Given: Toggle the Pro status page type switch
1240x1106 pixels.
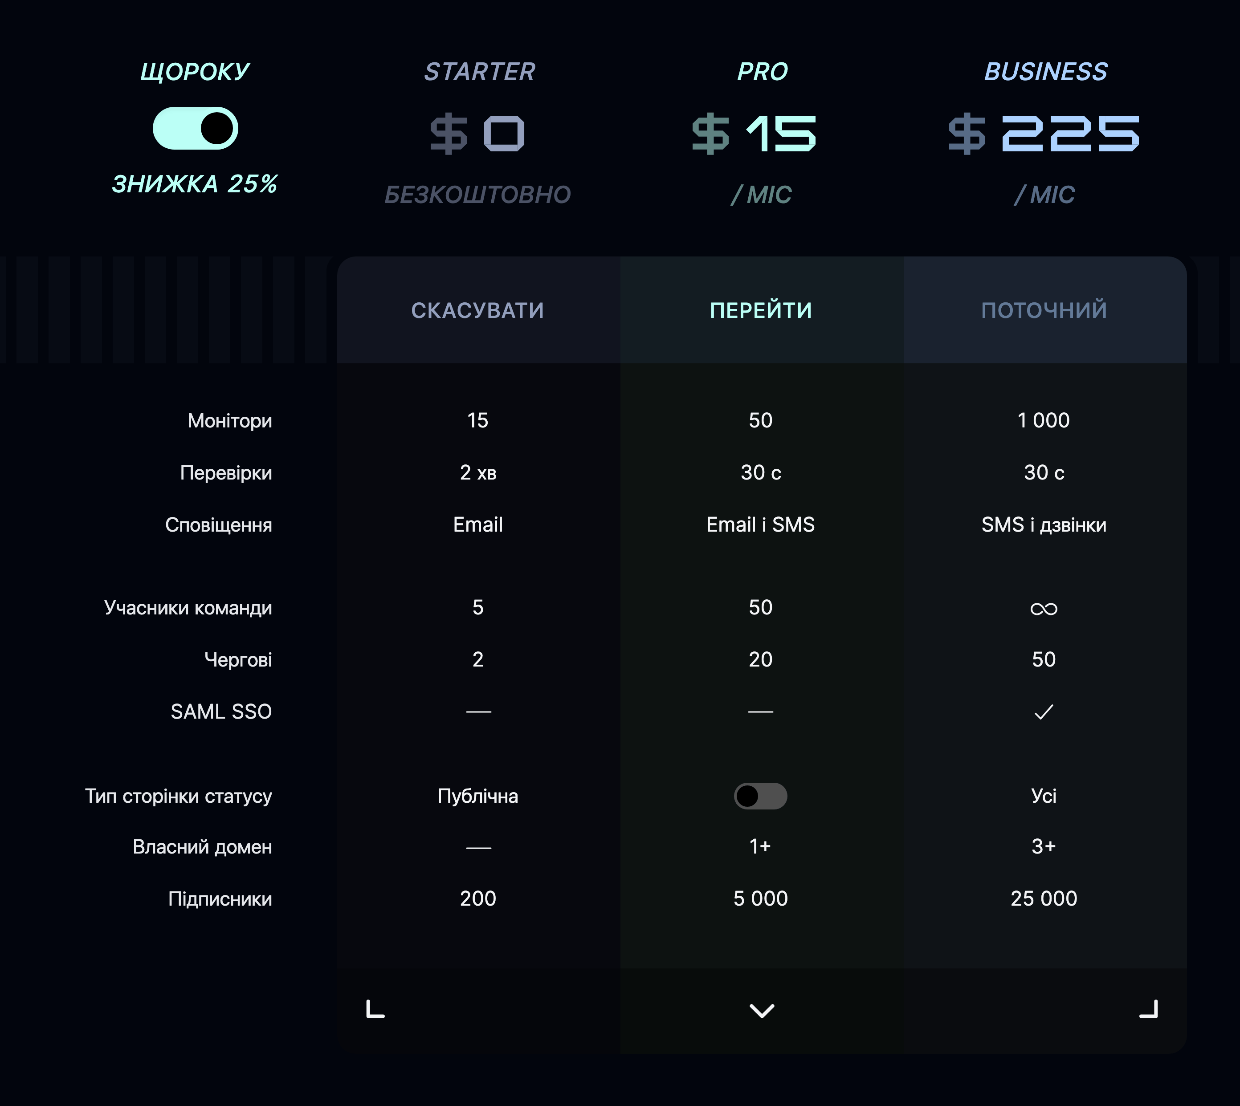Looking at the screenshot, I should pos(760,796).
